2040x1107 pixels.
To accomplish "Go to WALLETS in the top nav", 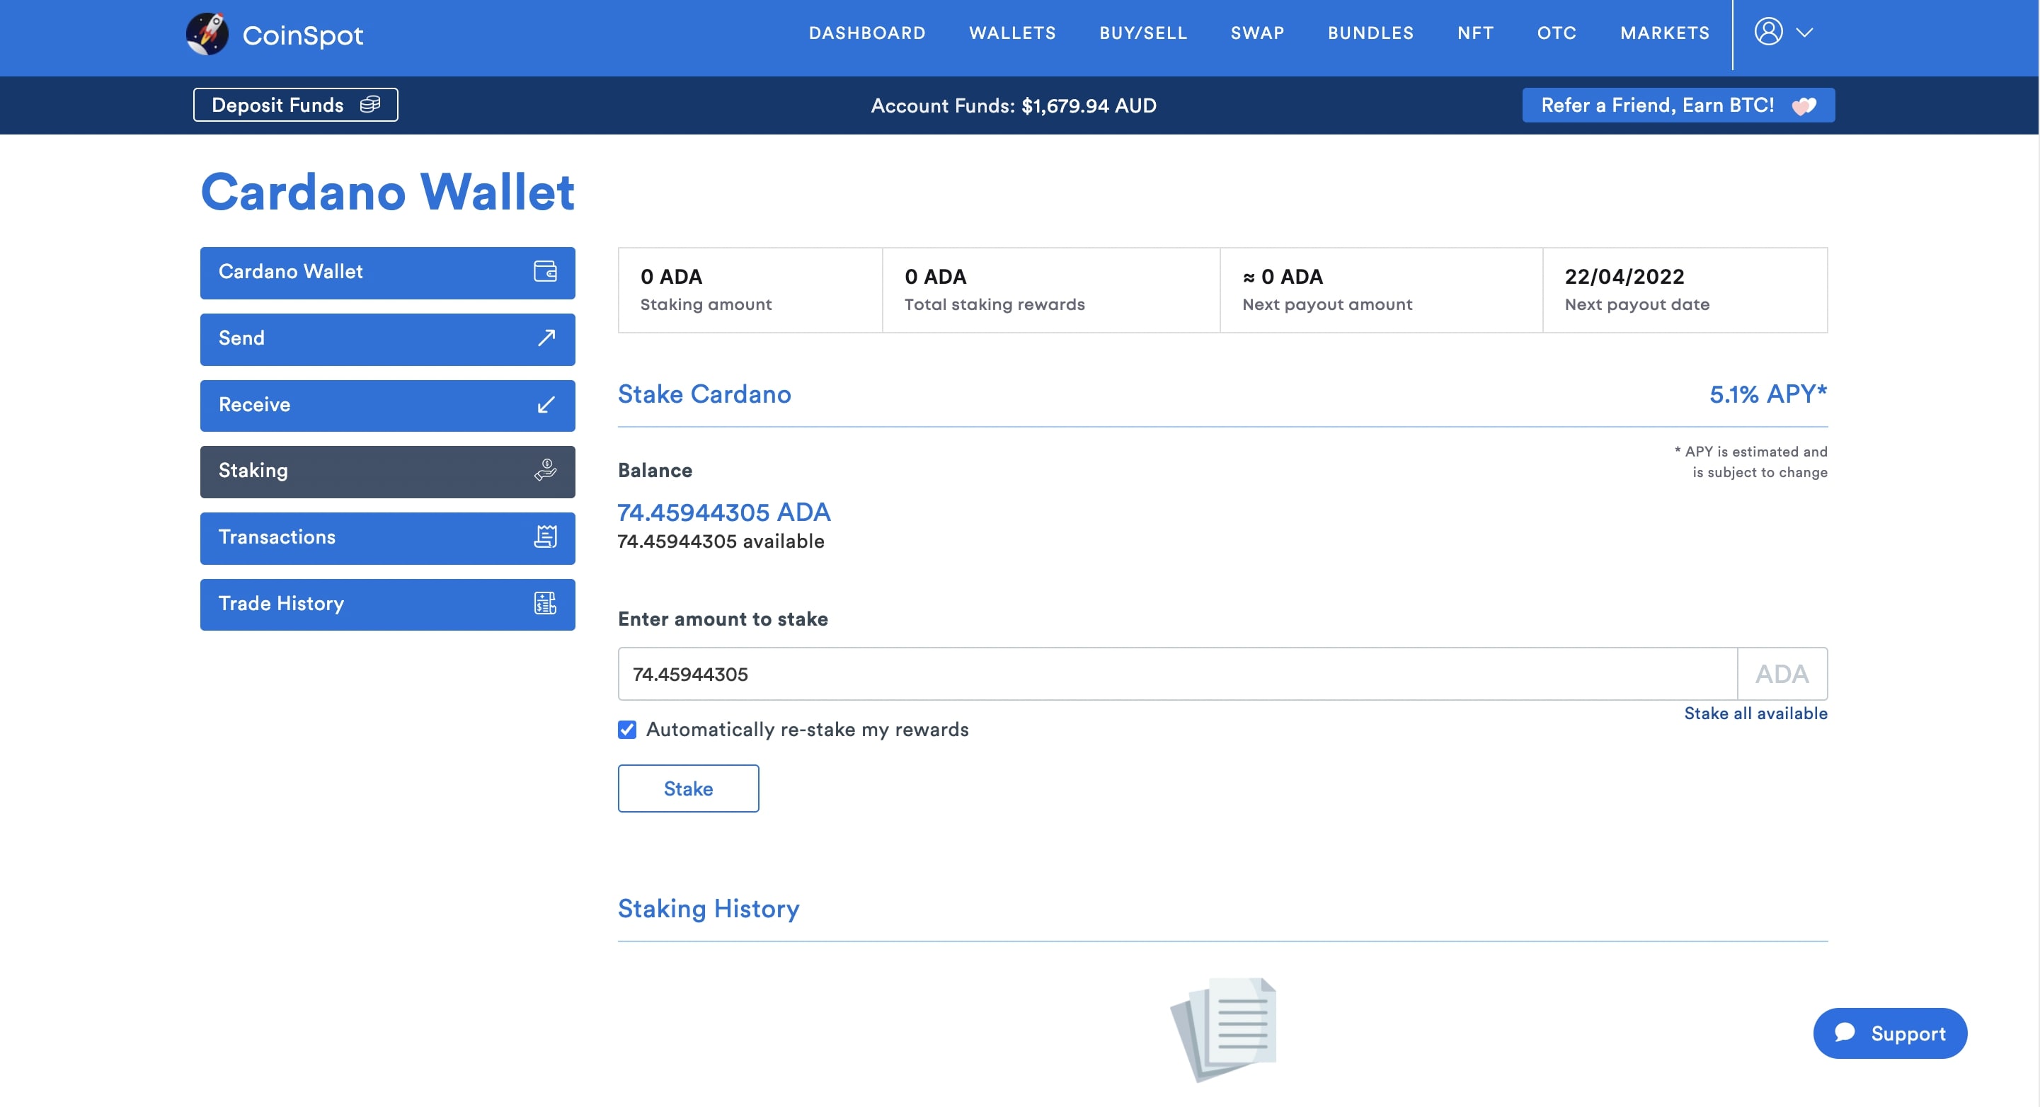I will coord(1012,33).
